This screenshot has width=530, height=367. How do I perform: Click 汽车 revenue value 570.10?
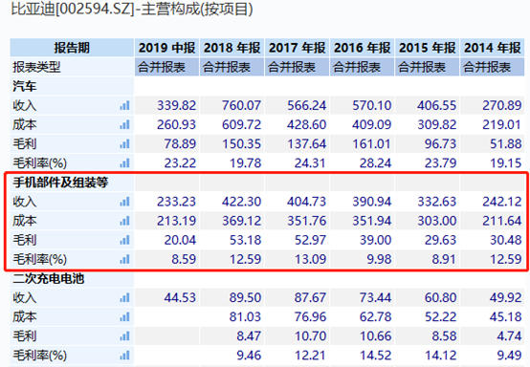click(372, 106)
